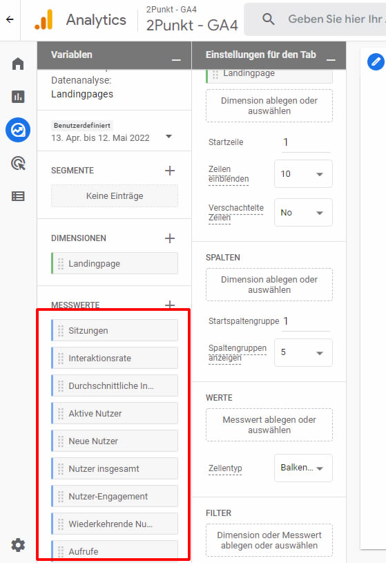The image size is (386, 563).
Task: Open Admin settings gear icon
Action: pyautogui.click(x=18, y=544)
